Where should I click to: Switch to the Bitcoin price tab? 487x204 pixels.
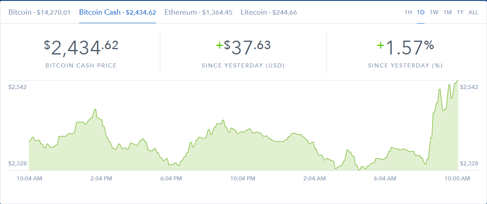click(39, 12)
